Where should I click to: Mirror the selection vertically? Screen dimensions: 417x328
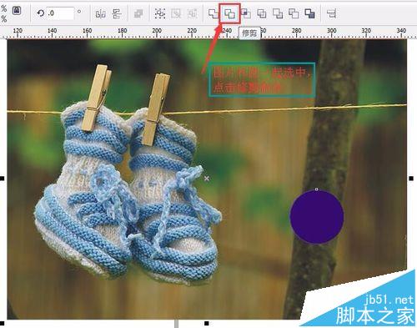coord(117,13)
